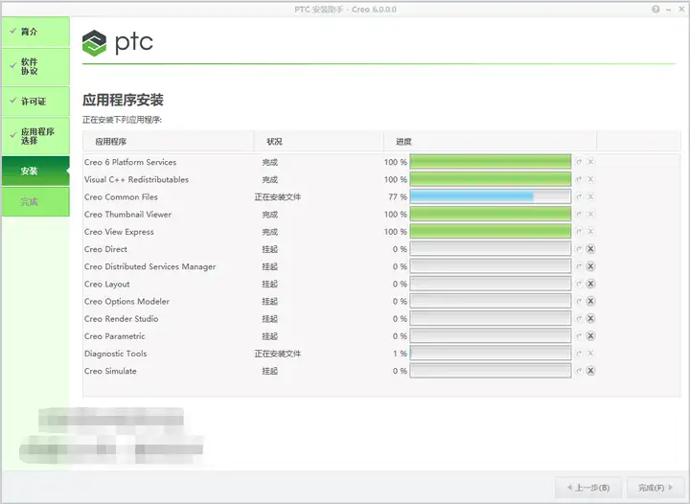The image size is (690, 504).
Task: Select the 完成 step in the sidebar
Action: click(x=35, y=202)
